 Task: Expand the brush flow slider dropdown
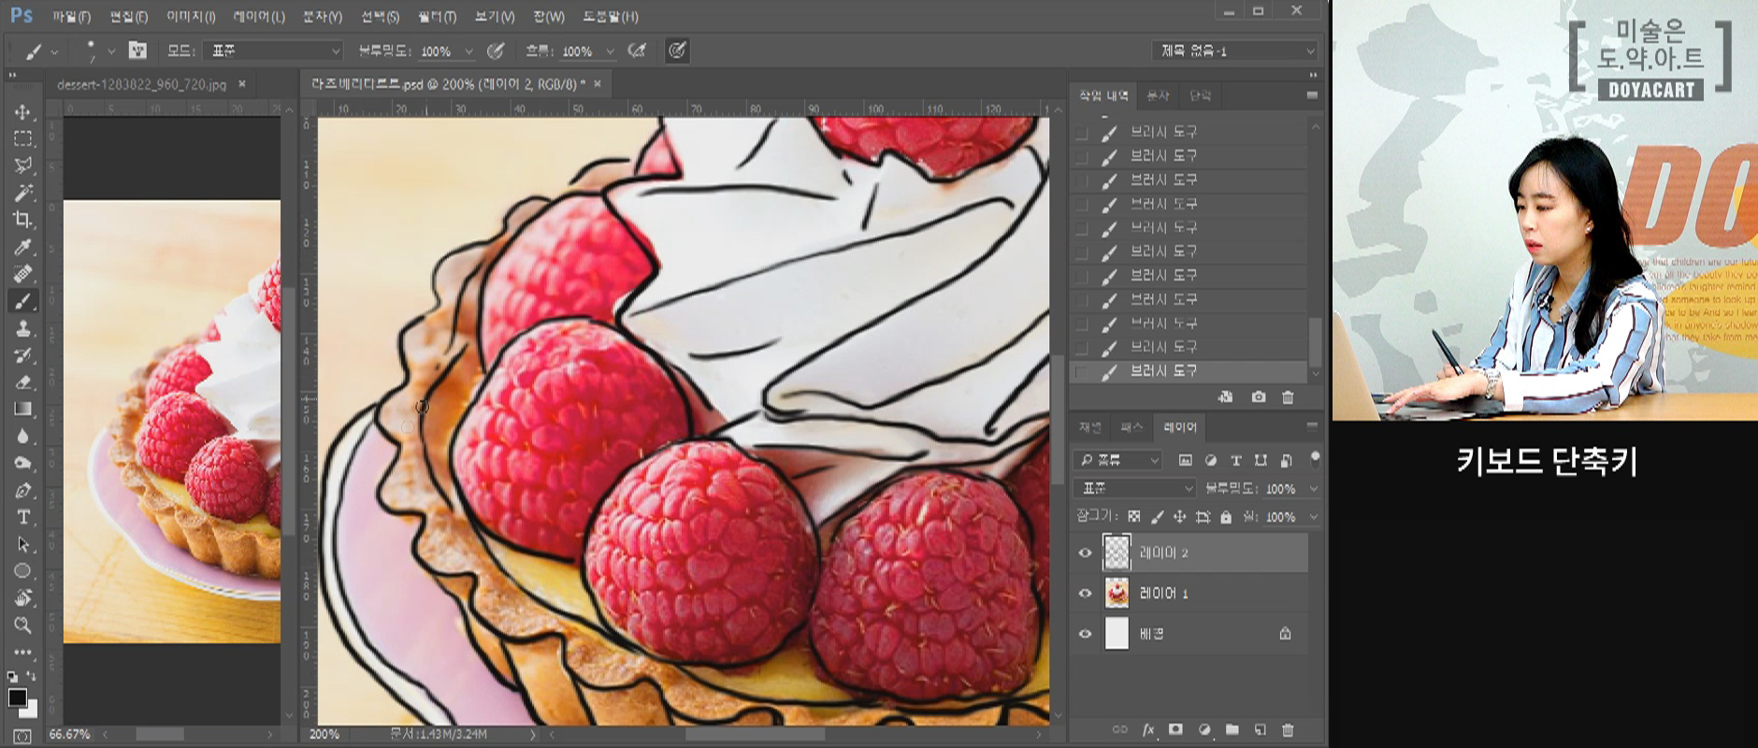coord(610,51)
